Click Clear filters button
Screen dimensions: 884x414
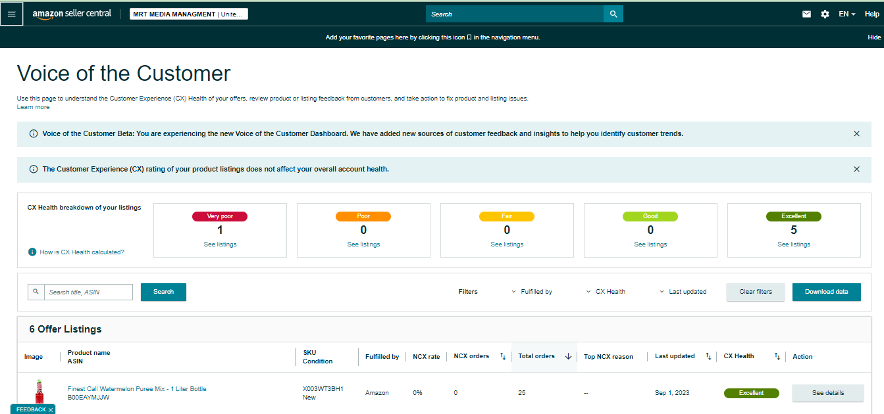point(756,292)
